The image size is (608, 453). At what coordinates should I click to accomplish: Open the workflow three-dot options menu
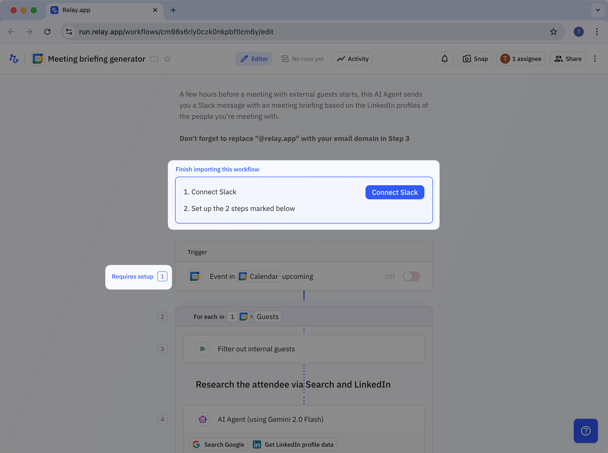pyautogui.click(x=595, y=59)
